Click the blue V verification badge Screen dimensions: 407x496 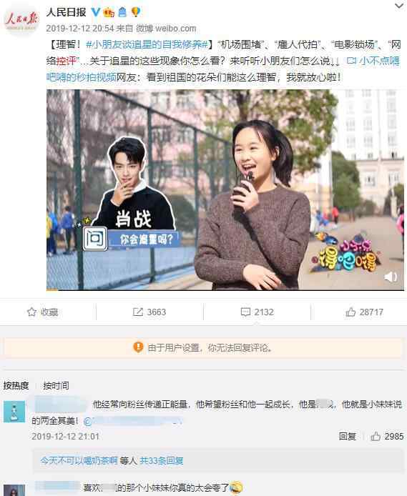coord(96,12)
